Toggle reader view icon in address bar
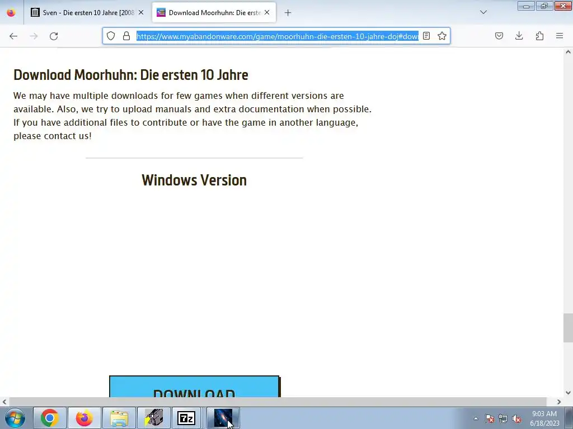Image resolution: width=573 pixels, height=429 pixels. [426, 36]
